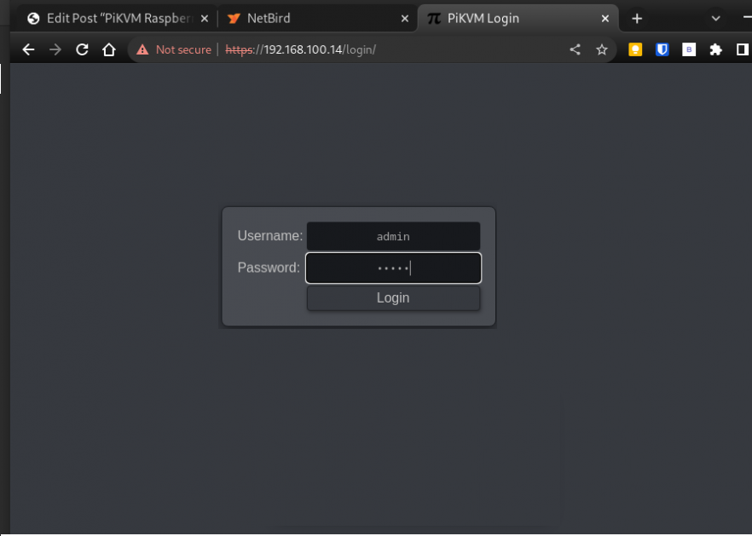Bookmark the page with the star icon
752x536 pixels.
pyautogui.click(x=602, y=49)
